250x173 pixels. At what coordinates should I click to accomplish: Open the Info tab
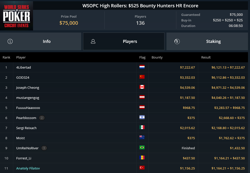pos(41,41)
